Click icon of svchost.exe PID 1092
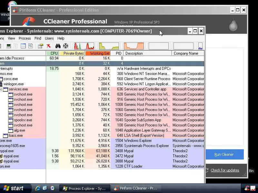258x193 pixels. coord(11,115)
